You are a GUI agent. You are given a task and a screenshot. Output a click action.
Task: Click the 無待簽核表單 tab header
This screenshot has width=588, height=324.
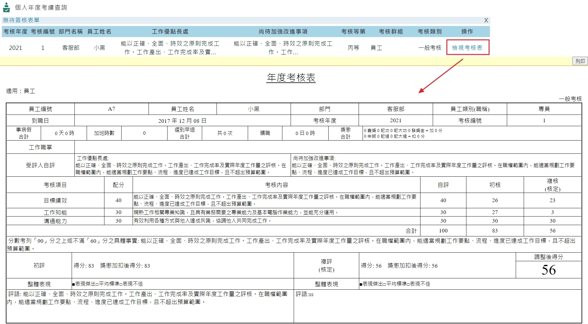pos(21,20)
